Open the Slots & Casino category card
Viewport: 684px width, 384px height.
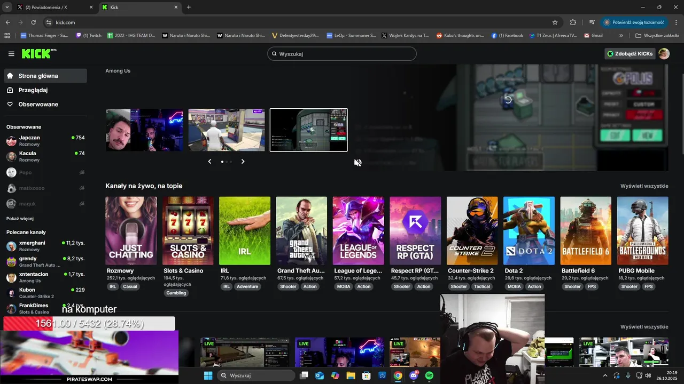pos(188,231)
